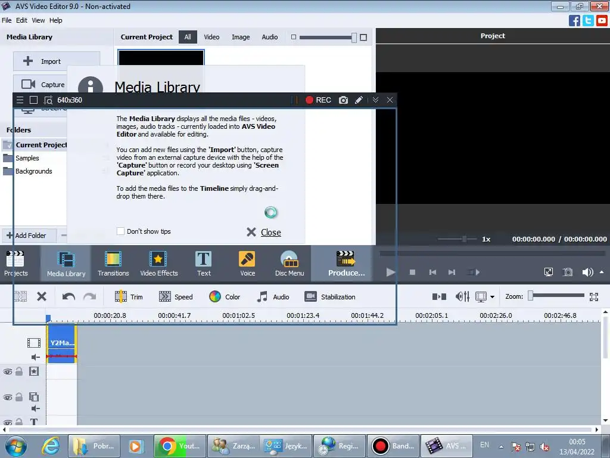
Task: Click the Bandicam pencil draw icon
Action: (359, 100)
